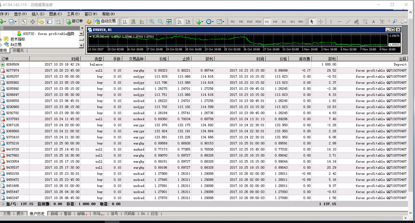Open the profiles dropdown icon

point(12,22)
